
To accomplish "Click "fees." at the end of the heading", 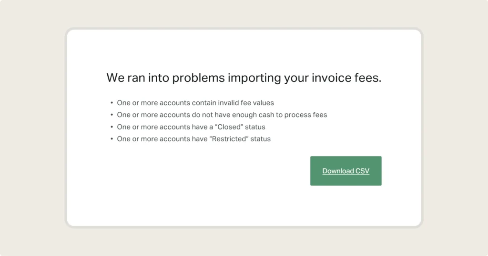I will click(x=369, y=78).
